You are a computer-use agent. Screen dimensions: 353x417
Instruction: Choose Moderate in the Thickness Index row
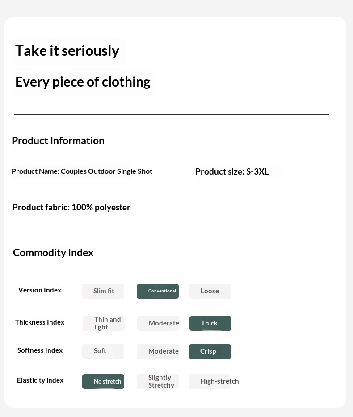click(158, 323)
